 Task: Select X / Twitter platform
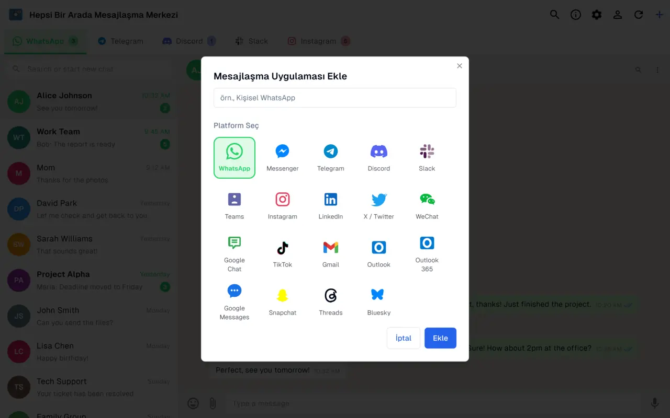pyautogui.click(x=379, y=206)
